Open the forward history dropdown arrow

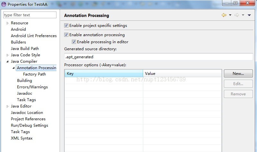coord(243,15)
